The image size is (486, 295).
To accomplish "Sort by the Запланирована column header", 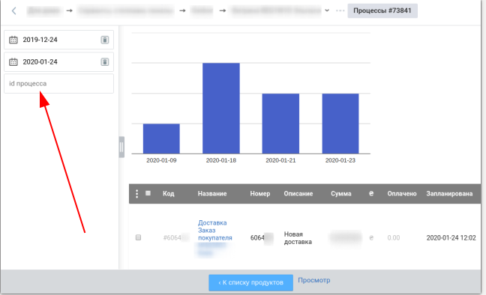I will pyautogui.click(x=449, y=194).
